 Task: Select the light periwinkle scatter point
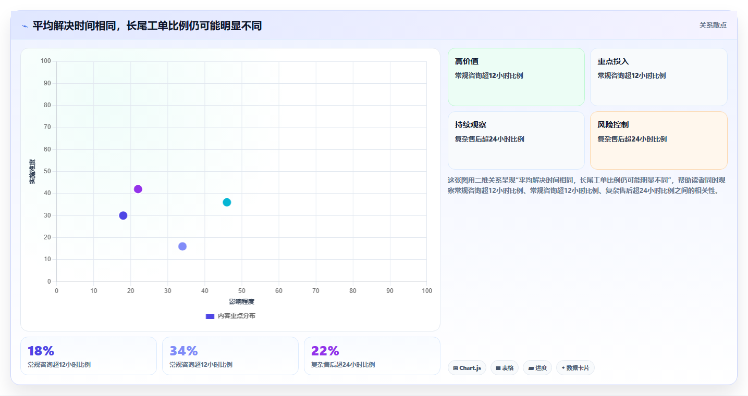[x=182, y=246]
